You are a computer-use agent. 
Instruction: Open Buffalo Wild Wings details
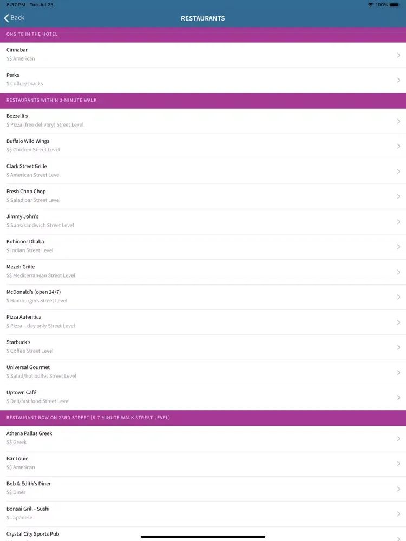(203, 146)
